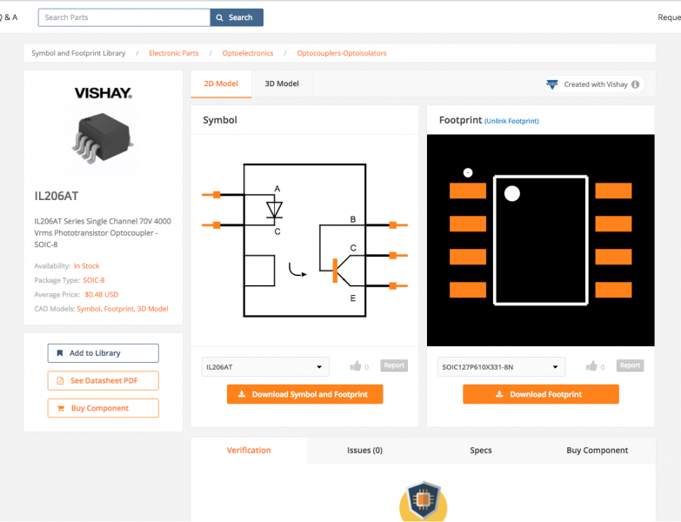The image size is (681, 522).
Task: Open the Optoelectronics breadcrumb link
Action: (x=248, y=53)
